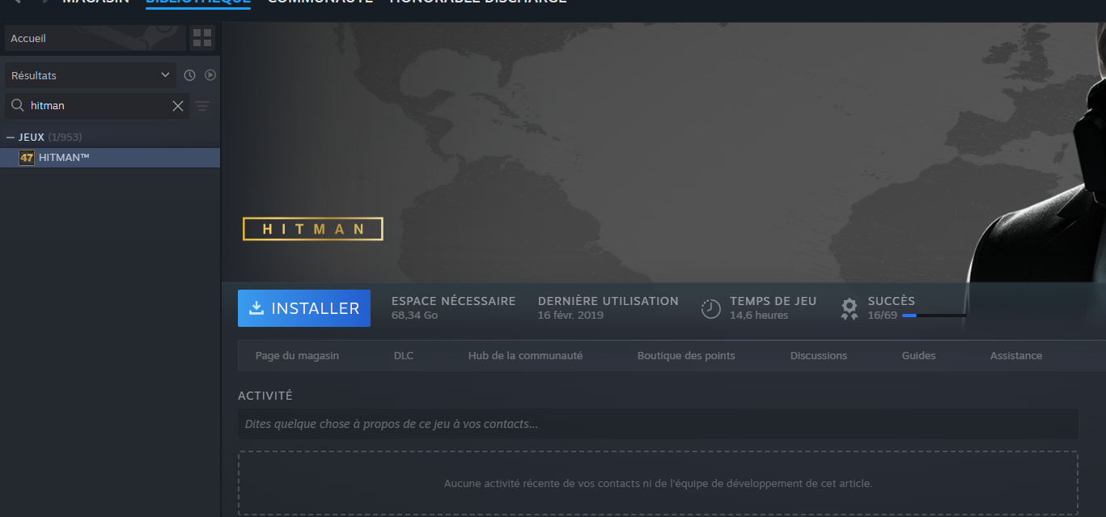Screen dimensions: 1106x517
Task: Click the activity comment input field
Action: point(658,424)
